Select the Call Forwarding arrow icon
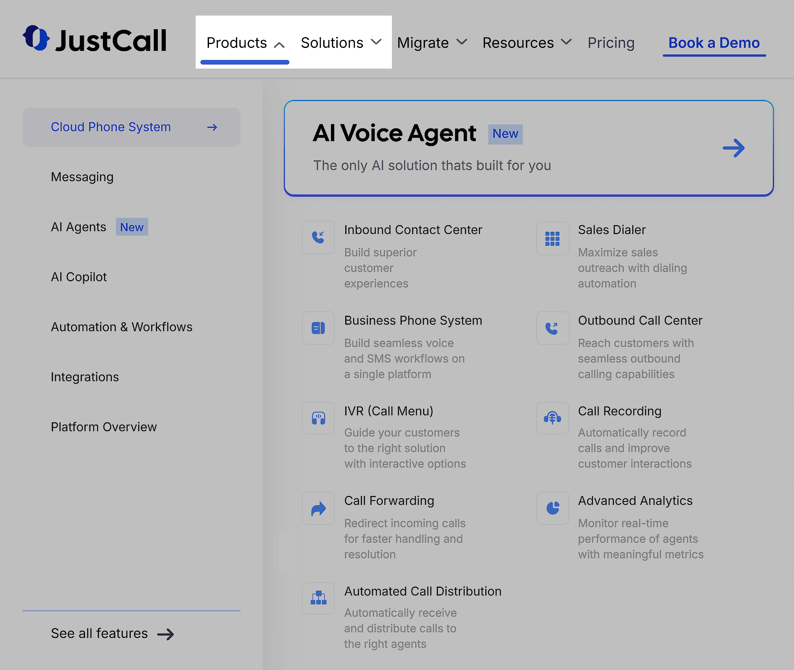The width and height of the screenshot is (794, 670). coord(318,508)
